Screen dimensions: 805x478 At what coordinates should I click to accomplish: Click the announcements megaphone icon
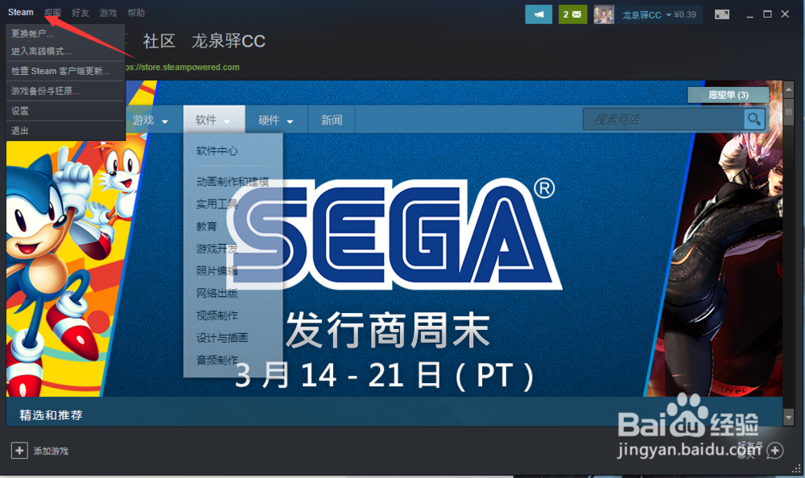point(539,14)
